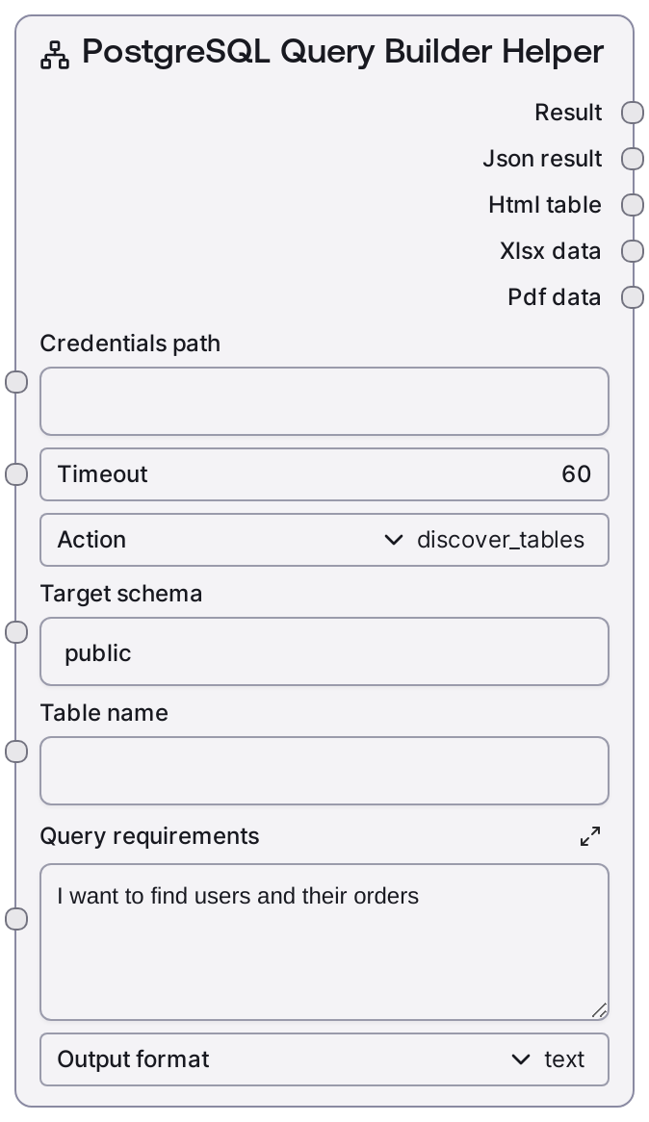Click the Credentials path input connector
This screenshot has width=649, height=1122.
(17, 382)
